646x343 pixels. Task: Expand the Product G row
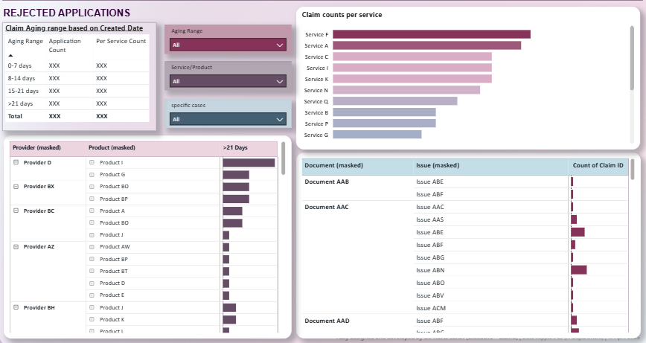[92, 175]
